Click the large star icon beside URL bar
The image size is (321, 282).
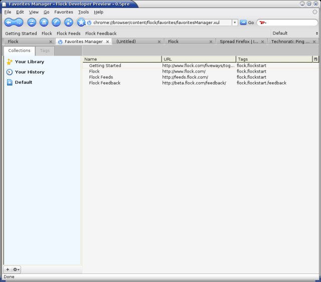point(81,23)
